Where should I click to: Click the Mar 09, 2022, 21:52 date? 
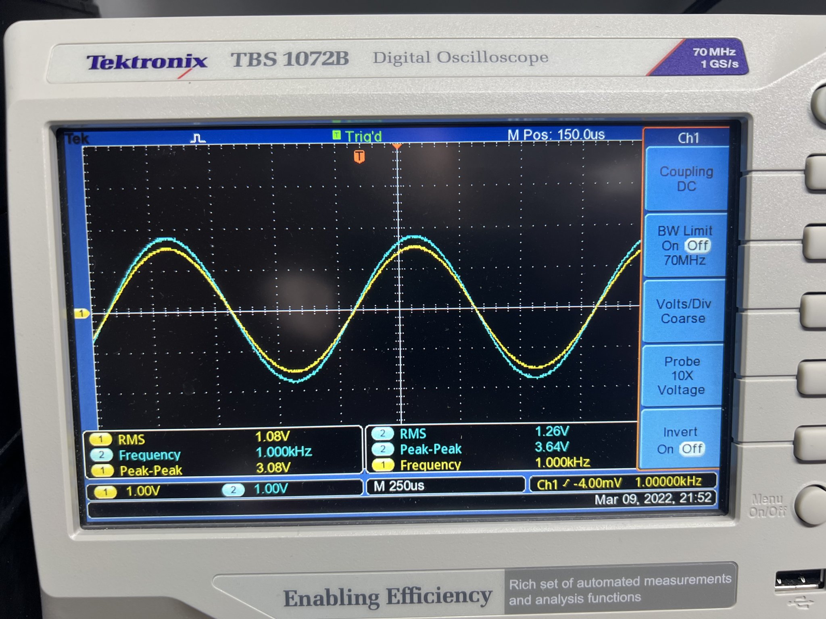coord(653,499)
